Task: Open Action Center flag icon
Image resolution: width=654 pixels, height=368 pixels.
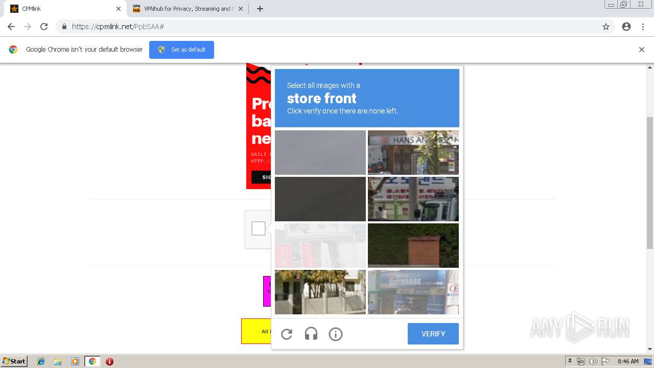Action: tap(605, 361)
